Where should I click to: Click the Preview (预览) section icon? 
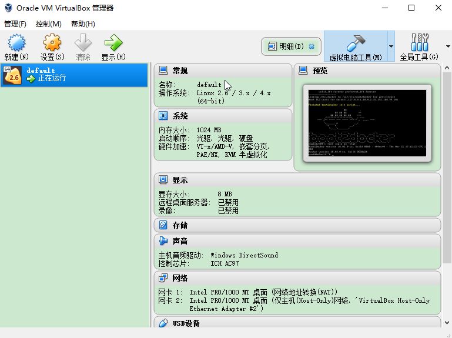coord(303,71)
